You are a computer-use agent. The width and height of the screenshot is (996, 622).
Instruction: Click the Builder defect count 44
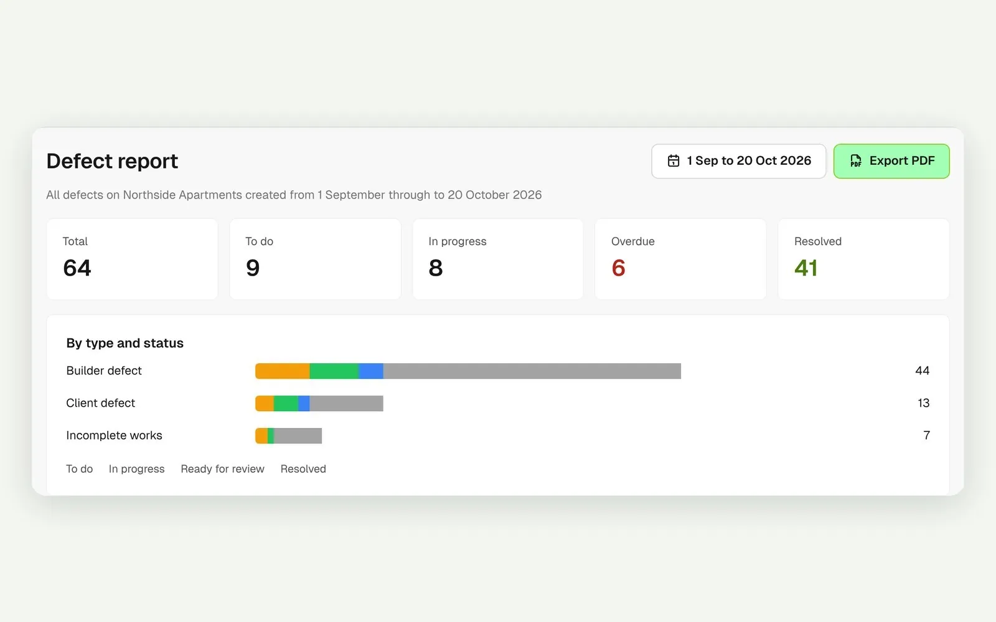pyautogui.click(x=923, y=371)
